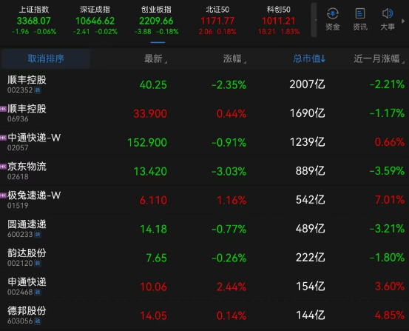Select the 科创50 index tab
409x331 pixels.
pyautogui.click(x=279, y=21)
